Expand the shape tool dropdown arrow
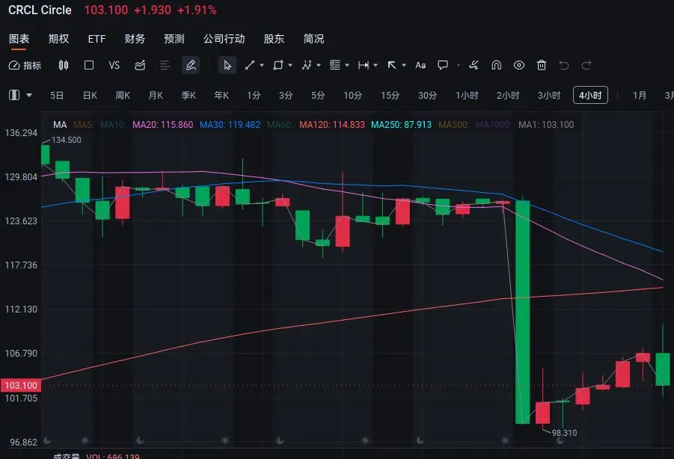 (x=290, y=65)
